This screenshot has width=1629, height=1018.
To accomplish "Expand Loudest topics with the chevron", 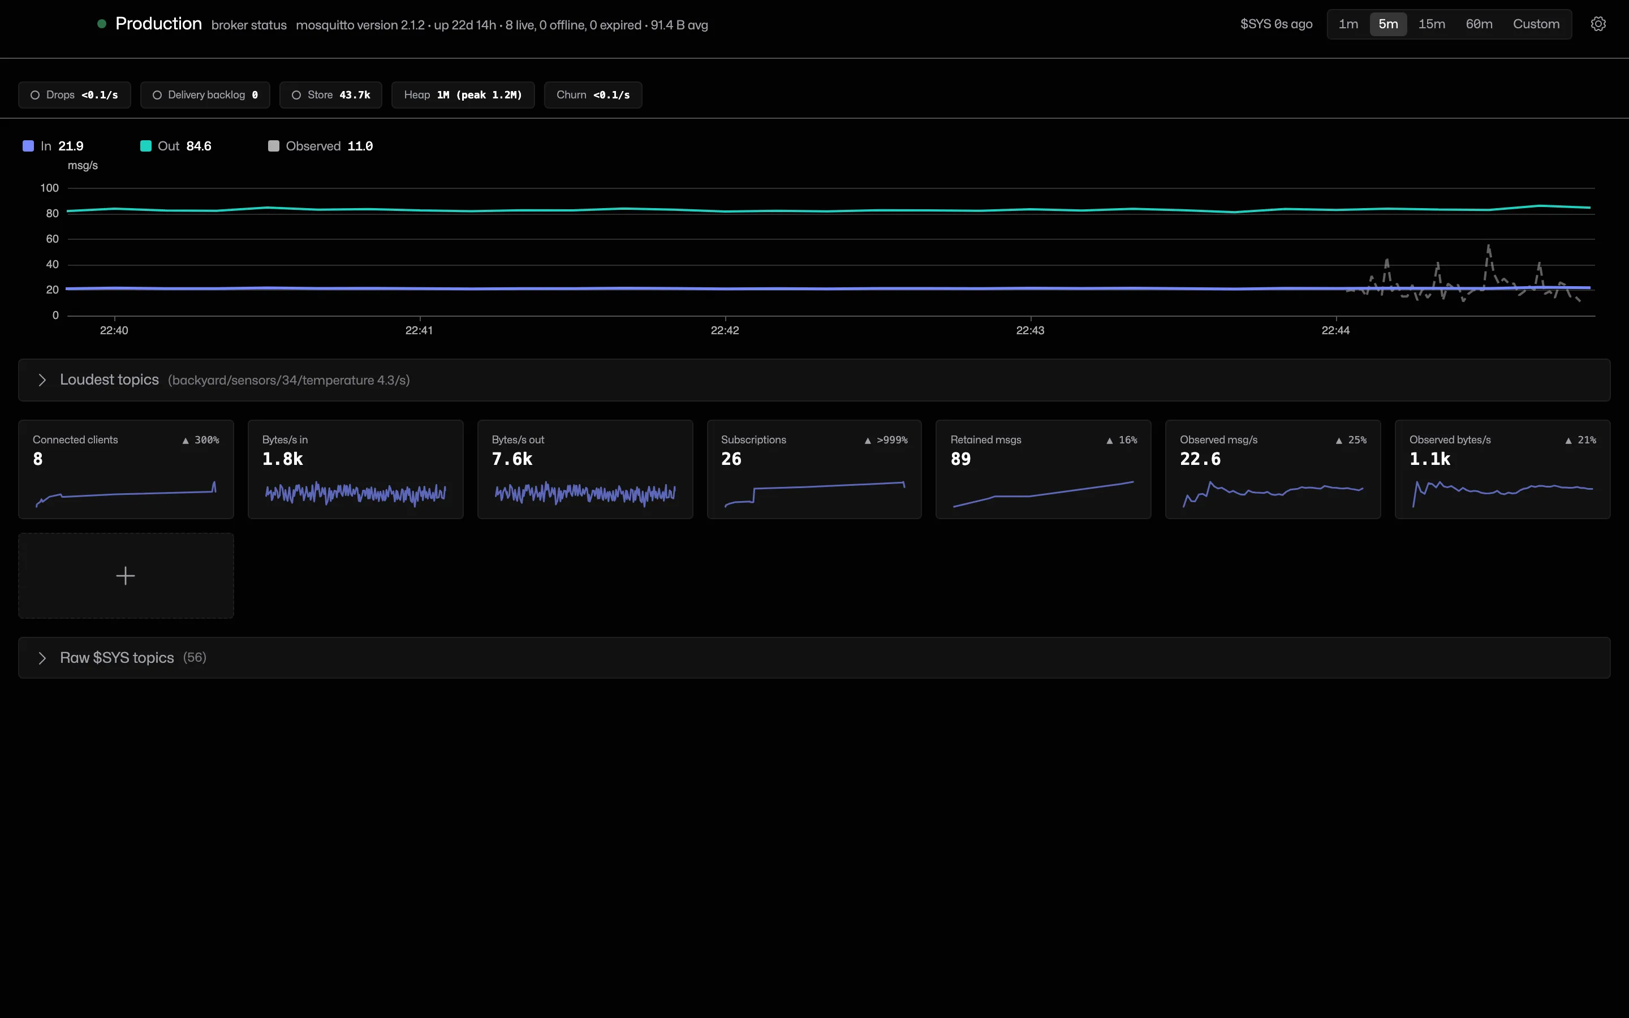I will 42,381.
